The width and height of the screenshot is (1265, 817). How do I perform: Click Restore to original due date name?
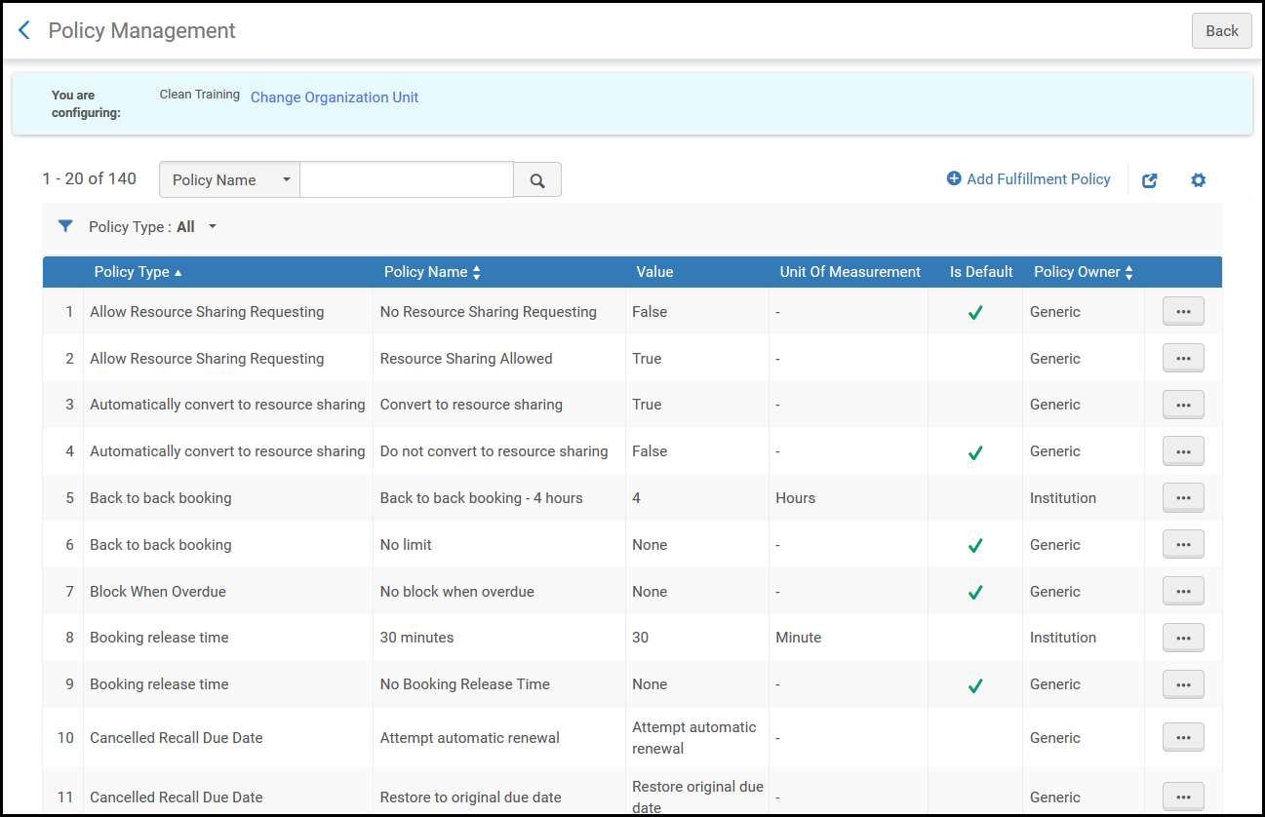click(x=470, y=798)
